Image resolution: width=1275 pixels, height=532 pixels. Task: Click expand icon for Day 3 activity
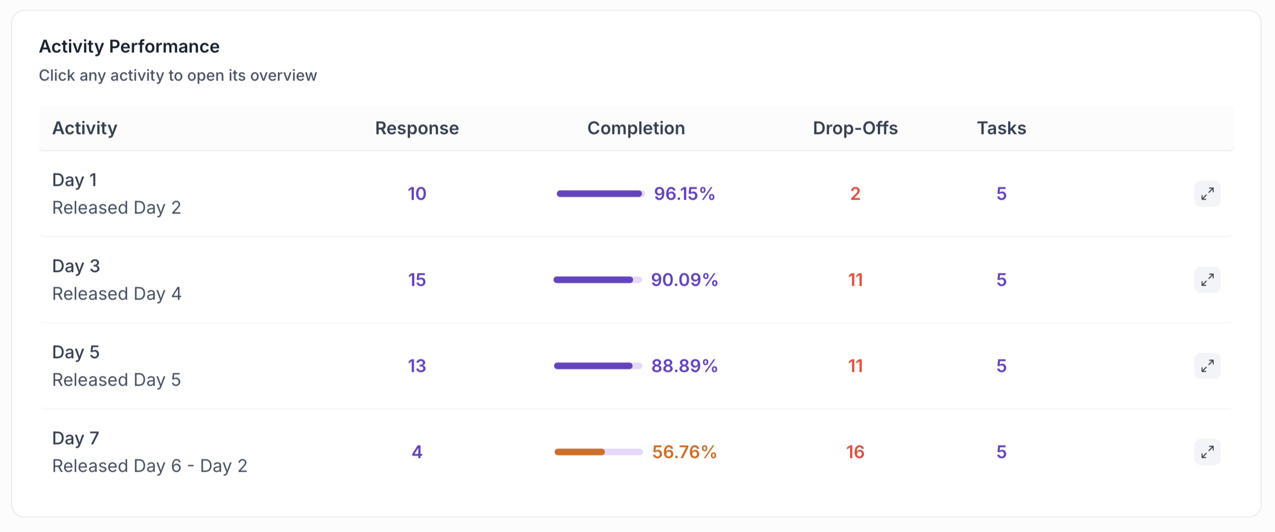point(1207,280)
